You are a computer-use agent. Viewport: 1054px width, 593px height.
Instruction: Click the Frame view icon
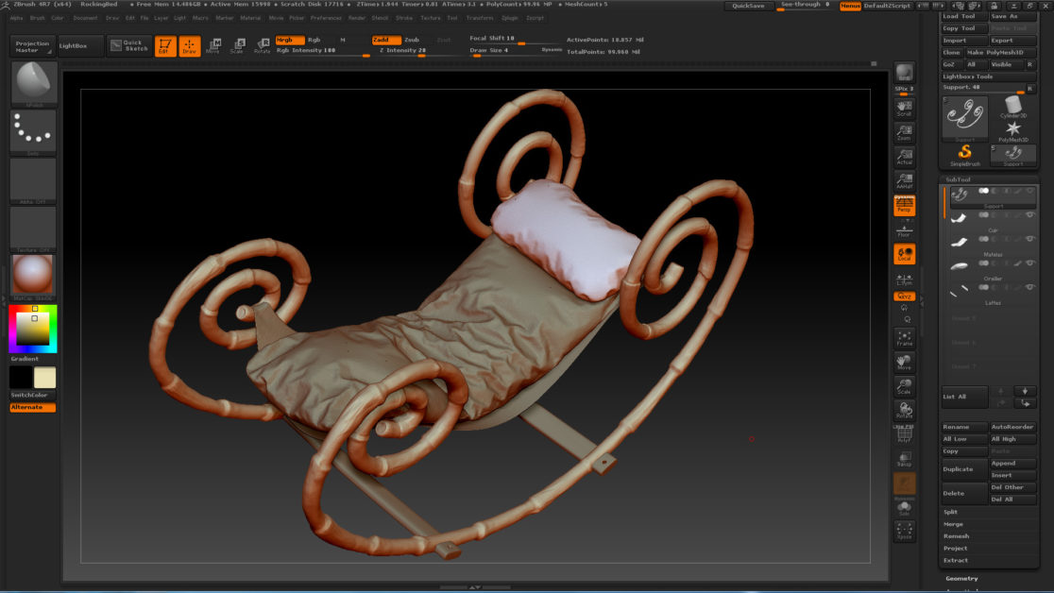tap(904, 337)
